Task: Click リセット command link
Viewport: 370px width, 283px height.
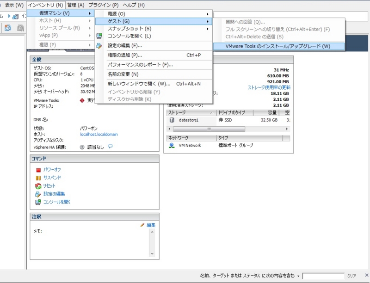Action: click(49, 186)
